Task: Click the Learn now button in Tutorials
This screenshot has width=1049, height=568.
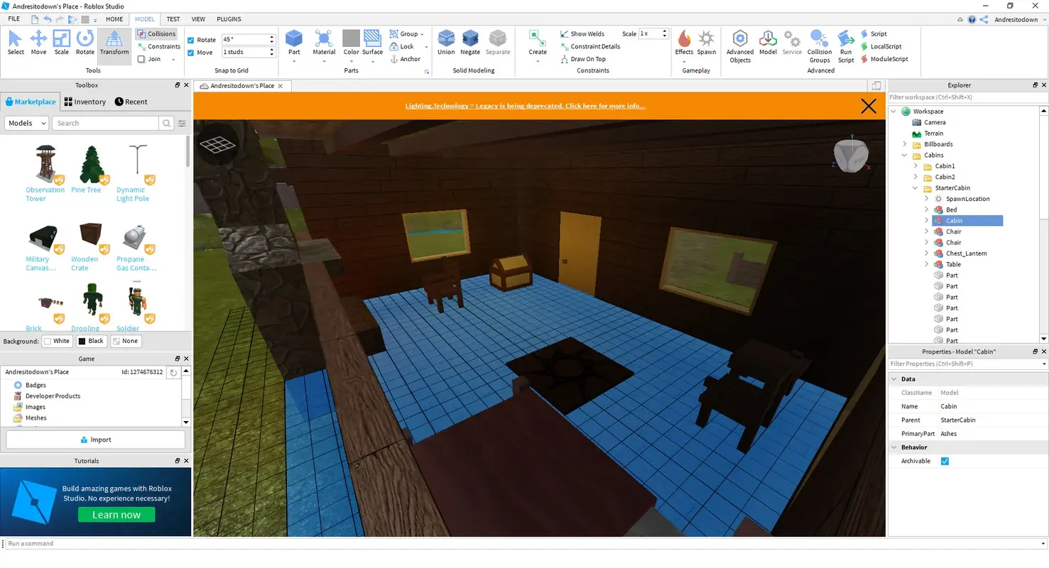Action: click(x=116, y=514)
